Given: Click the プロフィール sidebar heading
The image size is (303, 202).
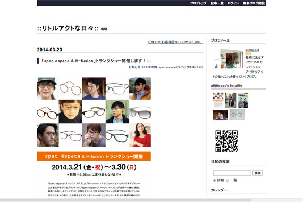Looking at the screenshot, I should [x=220, y=41].
